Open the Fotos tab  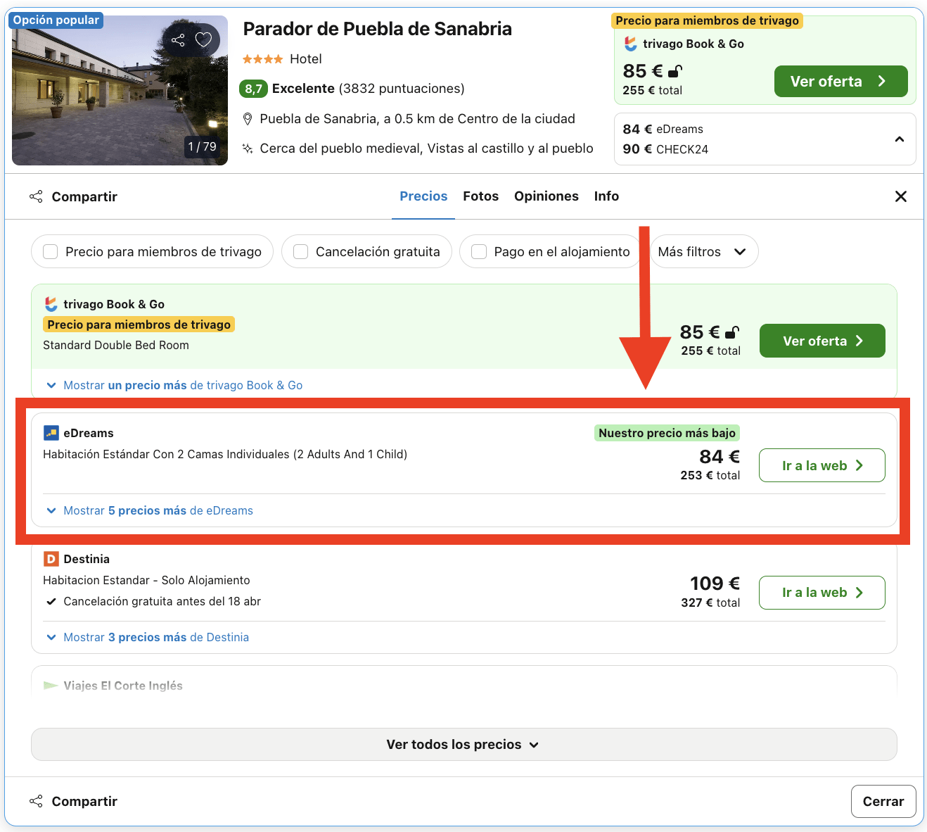(481, 196)
